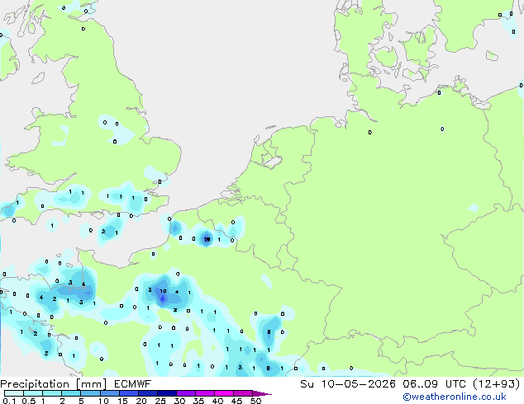The image size is (524, 404).
Task: Click the '0.5' legend scale label
Action: (x=29, y=401)
